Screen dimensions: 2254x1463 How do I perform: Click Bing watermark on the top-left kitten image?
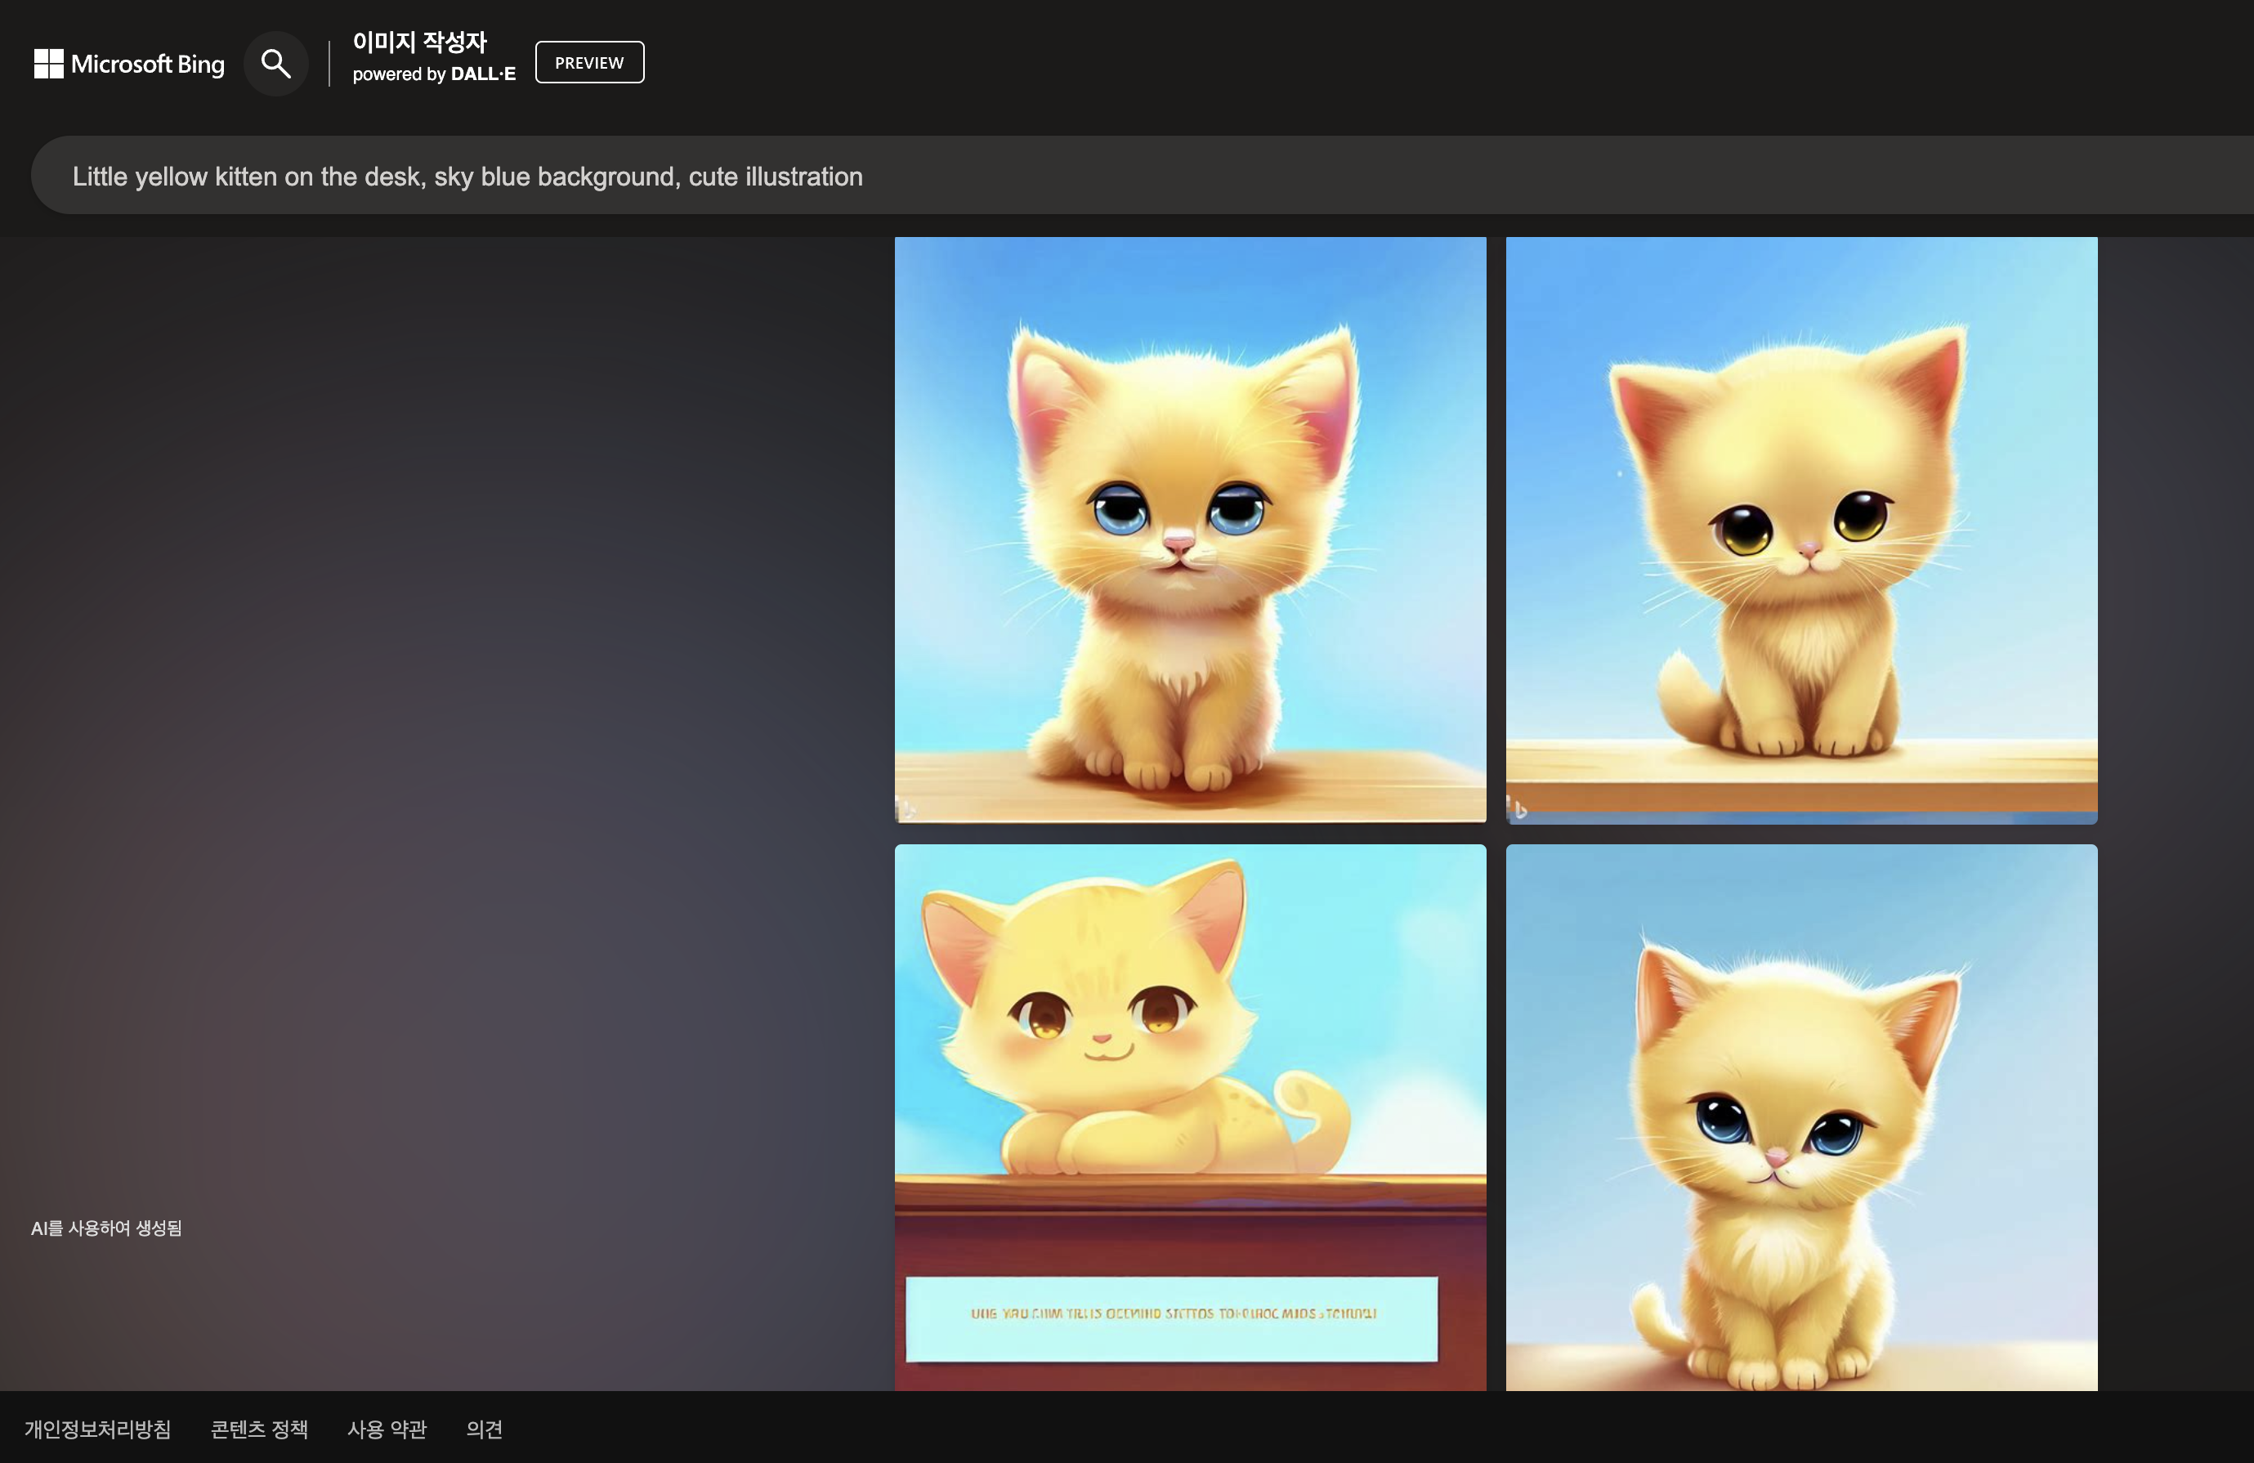coord(906,810)
